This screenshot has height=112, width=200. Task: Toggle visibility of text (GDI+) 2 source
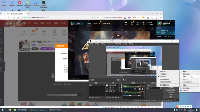119,89
